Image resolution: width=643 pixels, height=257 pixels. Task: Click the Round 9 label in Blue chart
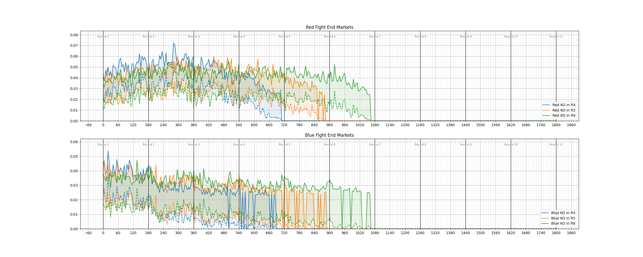pos(466,145)
